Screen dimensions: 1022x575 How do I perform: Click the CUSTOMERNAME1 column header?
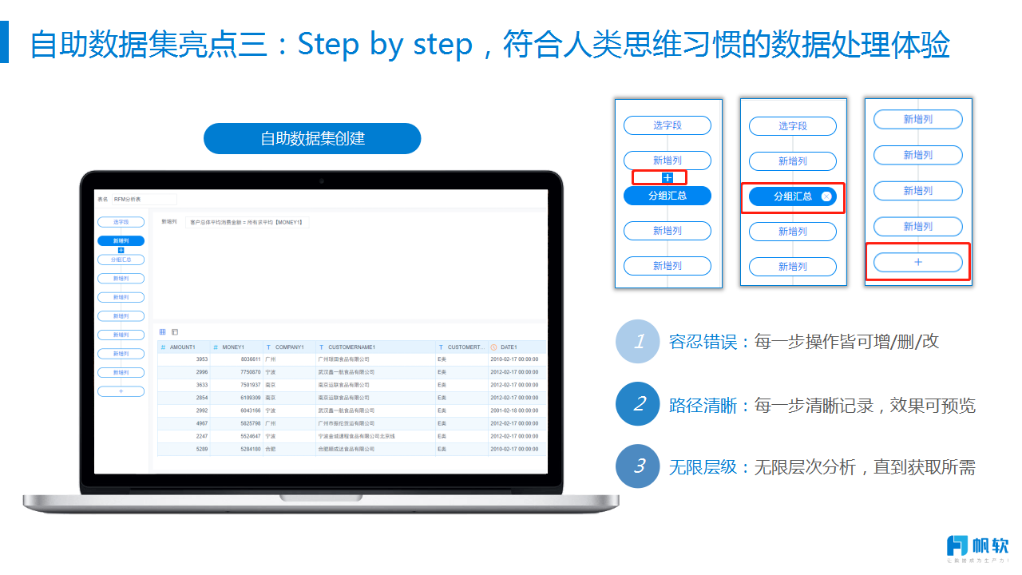[x=351, y=347]
